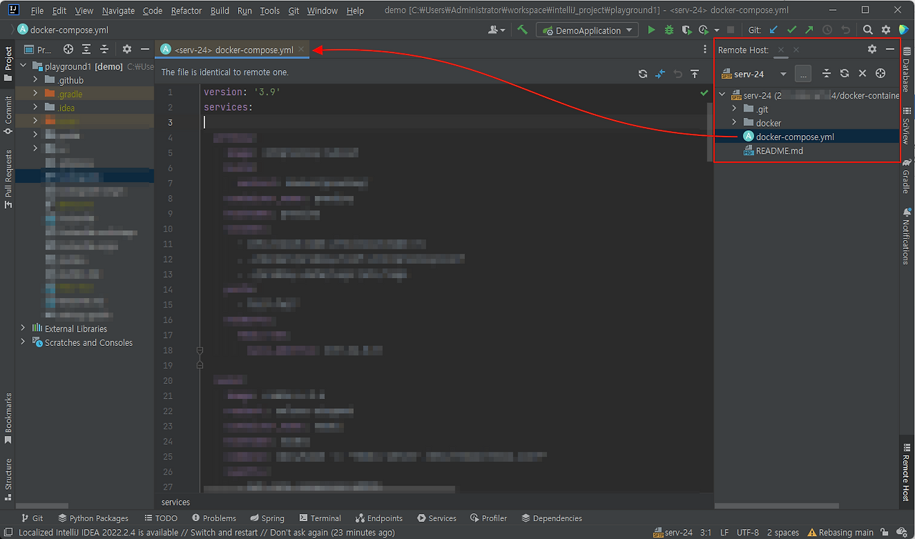The height and width of the screenshot is (539, 915).
Task: Click blue compare-with-remote arrows in editor bar
Action: pyautogui.click(x=661, y=74)
